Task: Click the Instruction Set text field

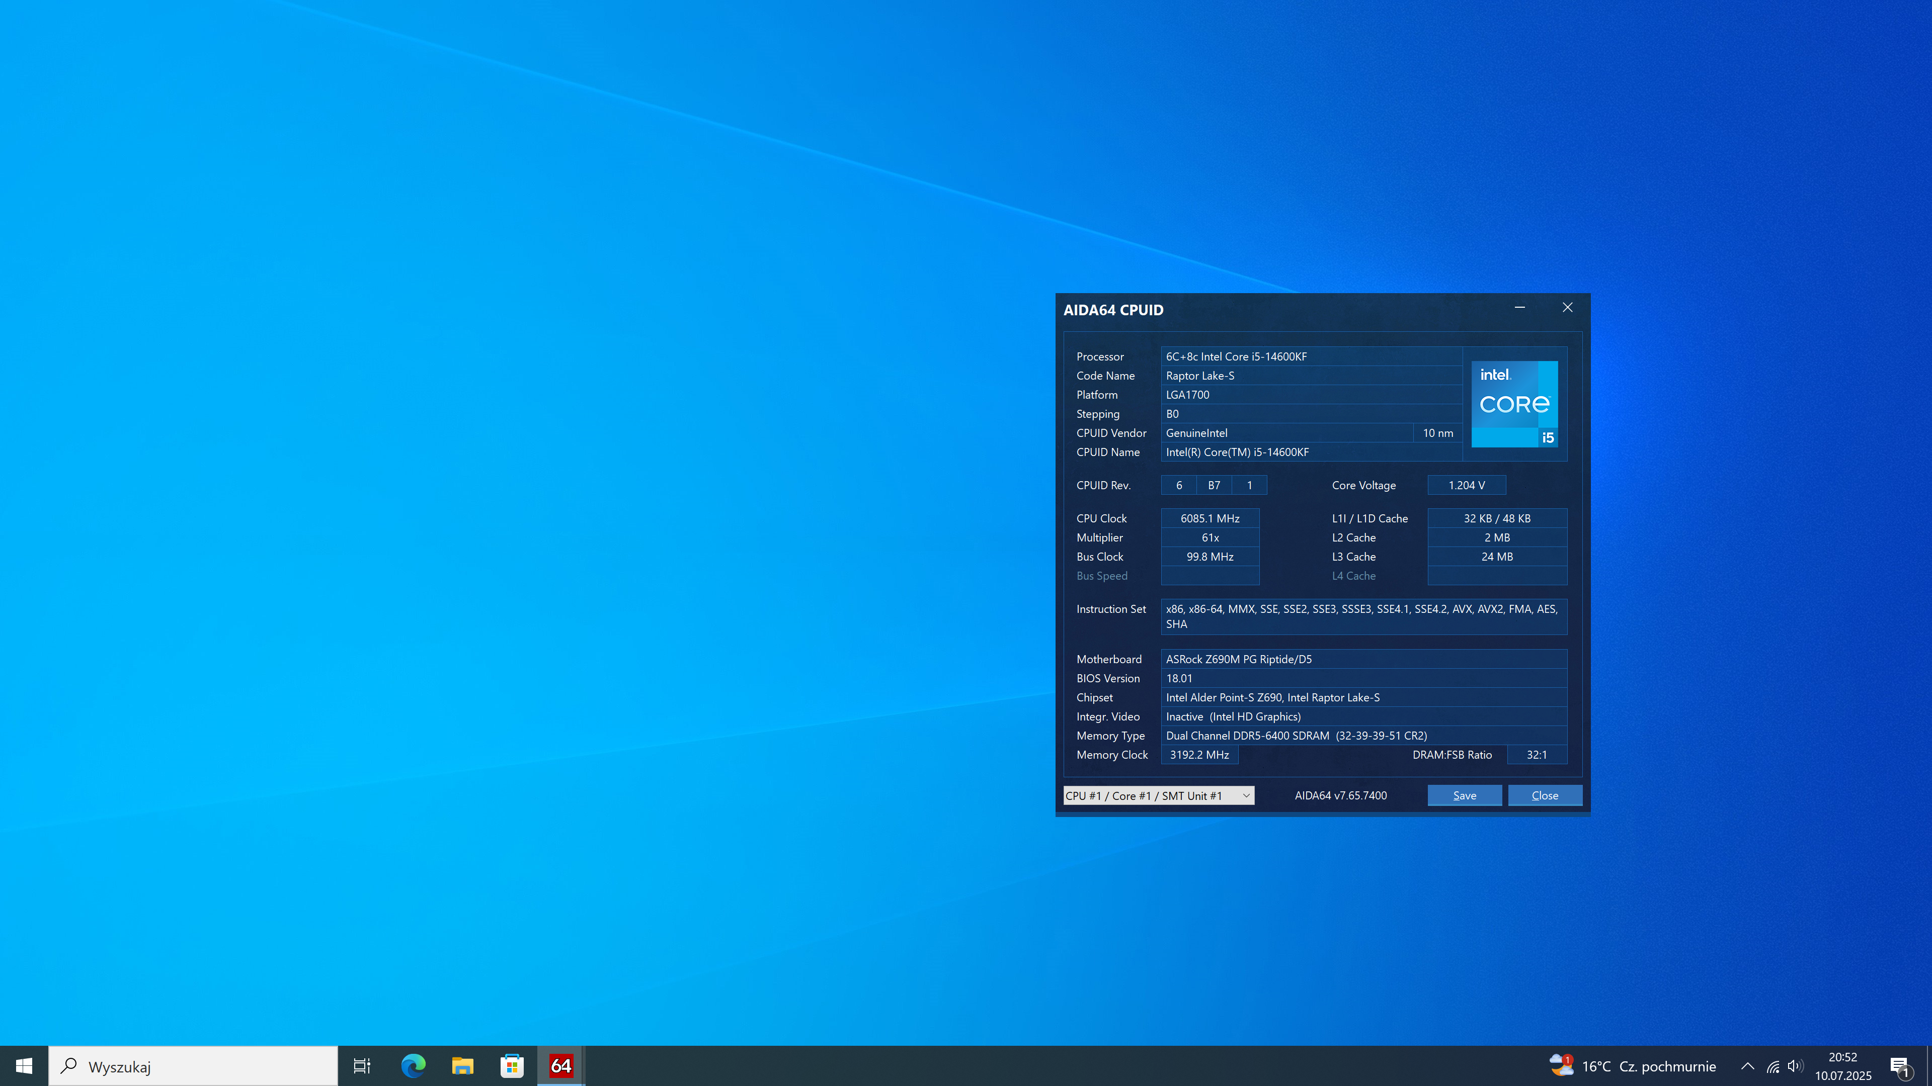Action: [x=1363, y=616]
